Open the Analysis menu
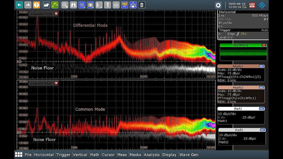Image resolution: width=283 pixels, height=159 pixels. pyautogui.click(x=152, y=155)
